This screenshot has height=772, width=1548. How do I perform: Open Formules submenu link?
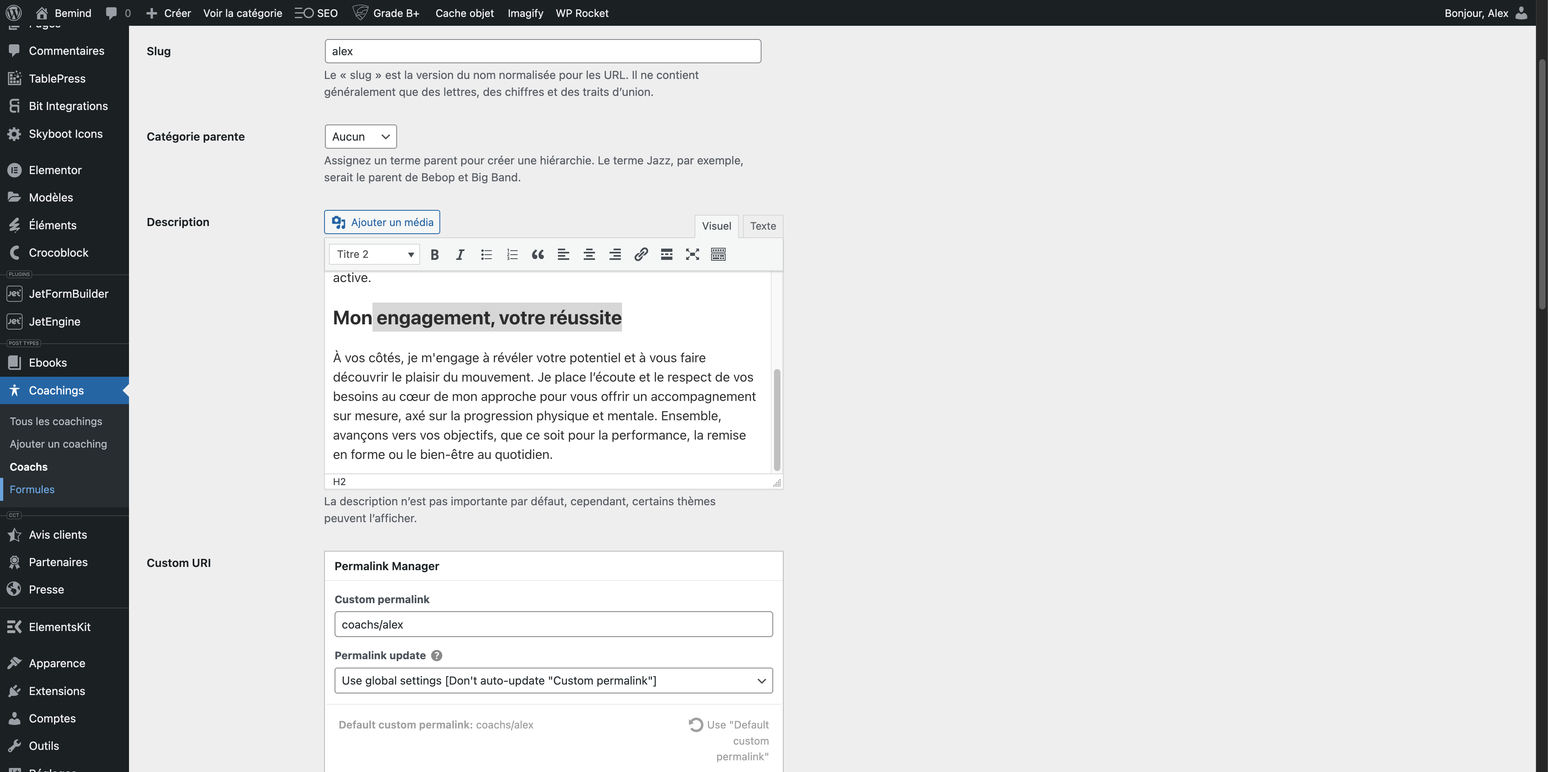pyautogui.click(x=32, y=490)
